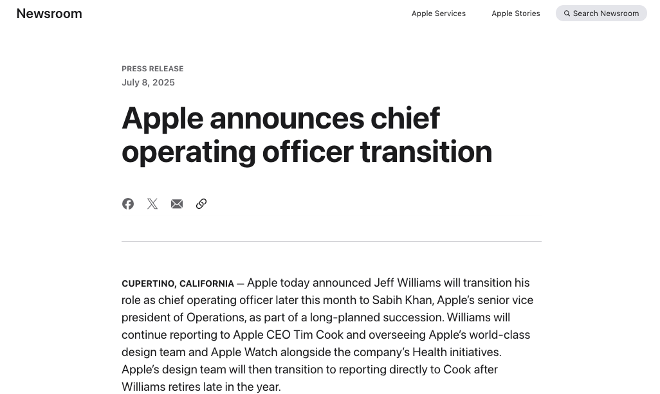Screen dimensions: 660x394
Task: Go to the Newsroom home link
Action: click(x=50, y=13)
